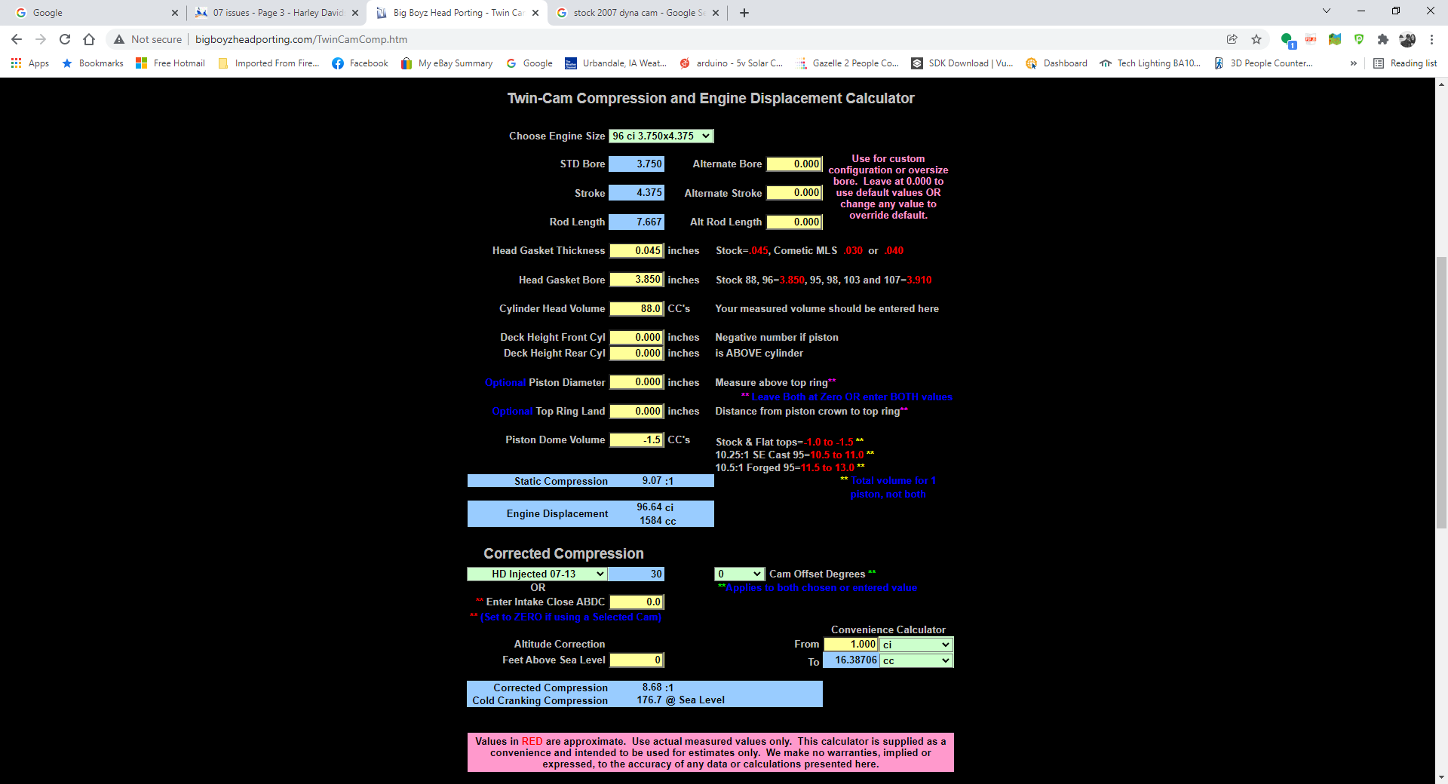
Task: Open the Apps grid shortcut
Action: (30, 63)
